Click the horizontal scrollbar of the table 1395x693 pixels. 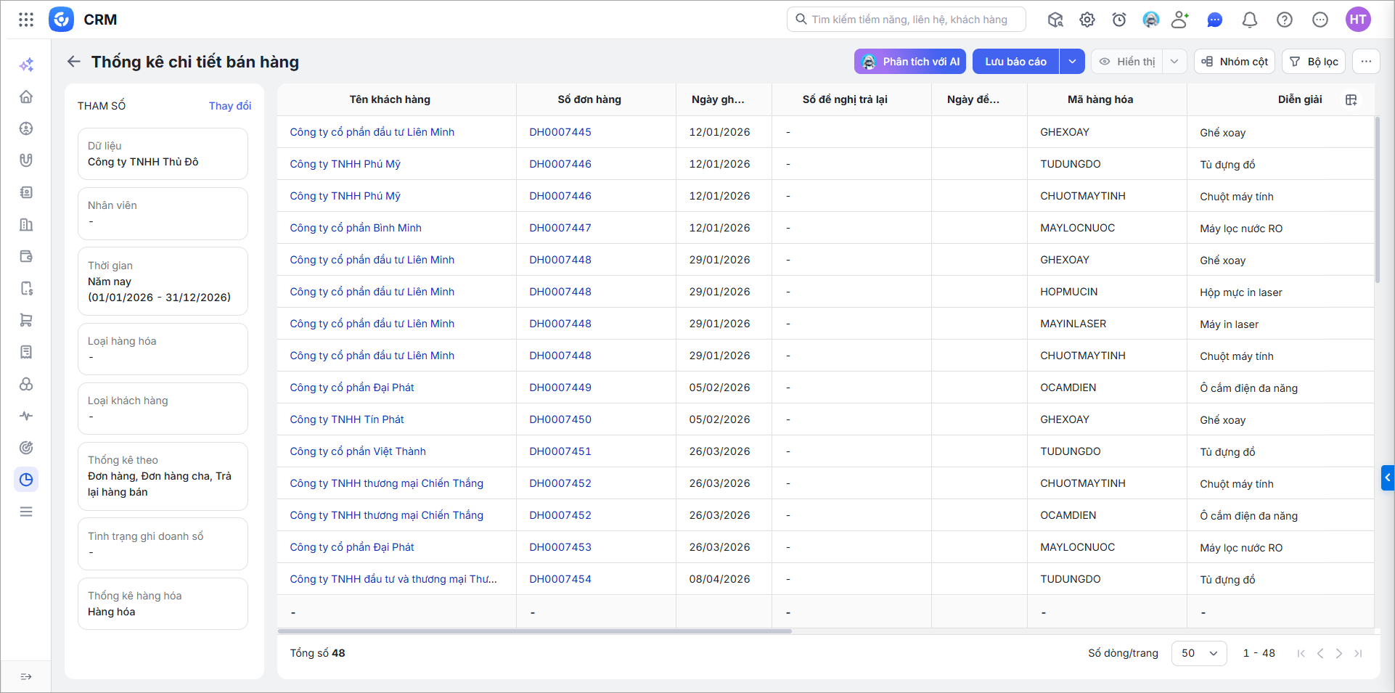[x=535, y=631]
